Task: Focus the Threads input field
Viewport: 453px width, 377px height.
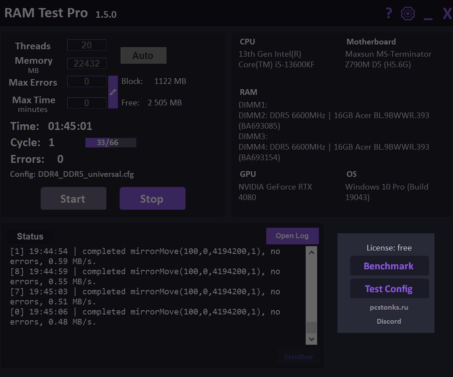Action: (x=87, y=45)
